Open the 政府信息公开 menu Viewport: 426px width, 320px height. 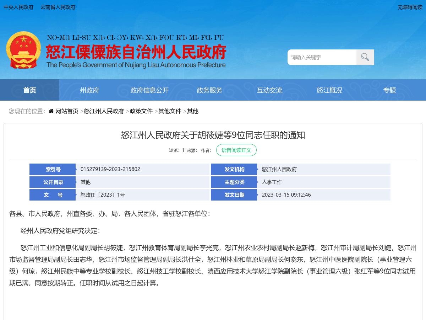[149, 90]
